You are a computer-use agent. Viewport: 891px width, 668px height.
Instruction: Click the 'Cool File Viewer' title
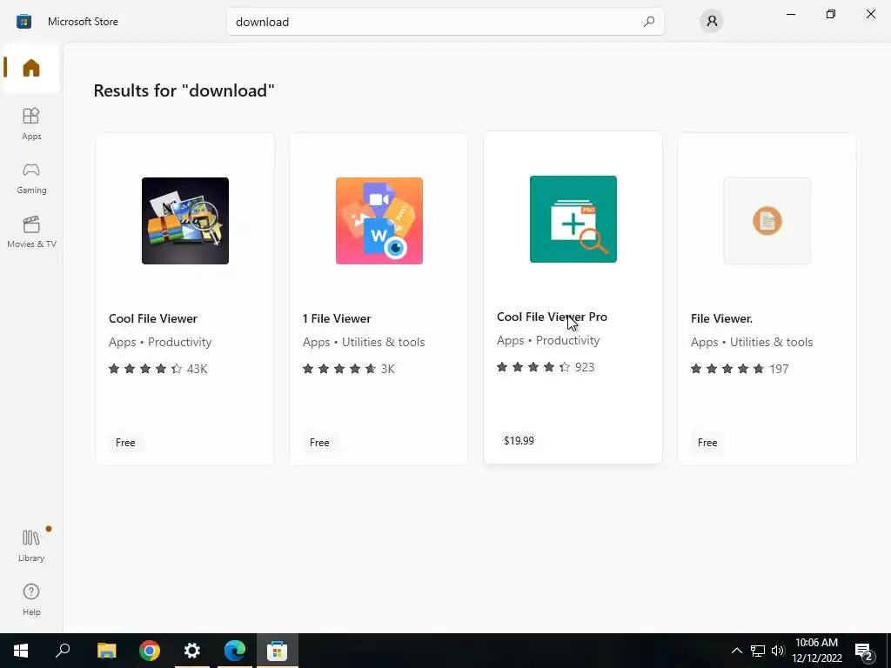click(153, 318)
